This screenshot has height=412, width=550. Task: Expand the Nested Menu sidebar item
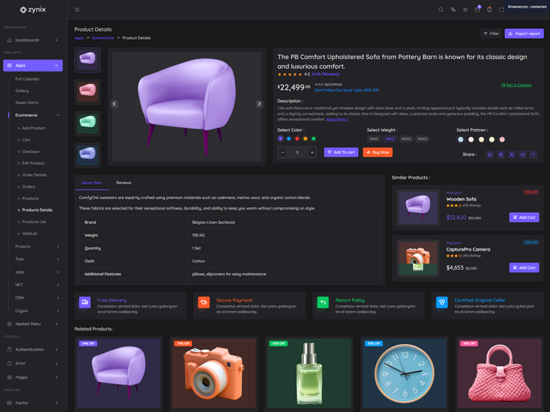coord(33,323)
